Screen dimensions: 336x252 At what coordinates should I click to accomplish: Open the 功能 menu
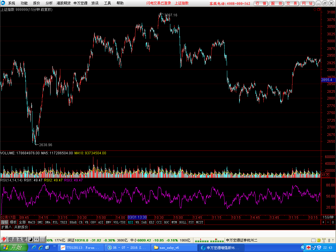(x=24, y=3)
